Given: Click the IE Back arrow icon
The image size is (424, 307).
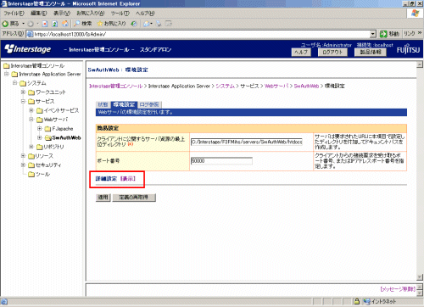Looking at the screenshot, I should pyautogui.click(x=5, y=24).
